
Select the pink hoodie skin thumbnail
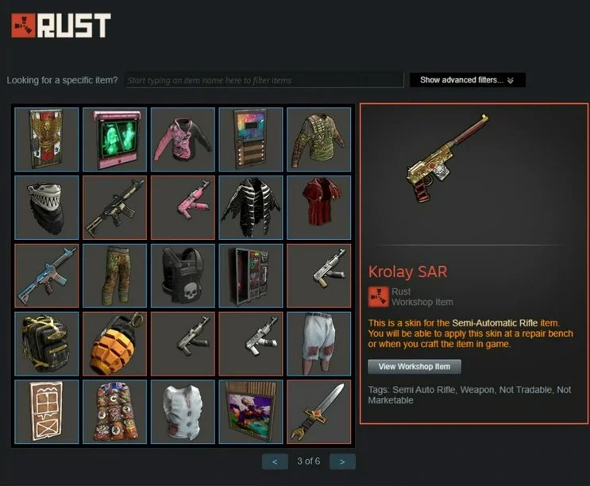tap(183, 139)
